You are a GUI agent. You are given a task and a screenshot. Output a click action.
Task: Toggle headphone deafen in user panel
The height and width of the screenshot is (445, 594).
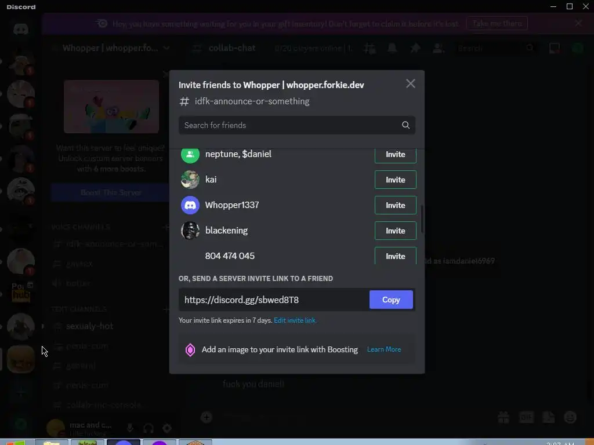click(x=148, y=428)
